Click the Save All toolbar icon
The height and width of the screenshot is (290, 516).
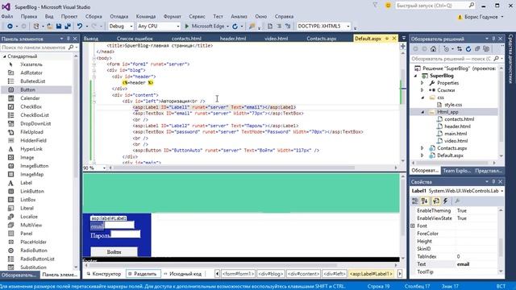(x=68, y=26)
